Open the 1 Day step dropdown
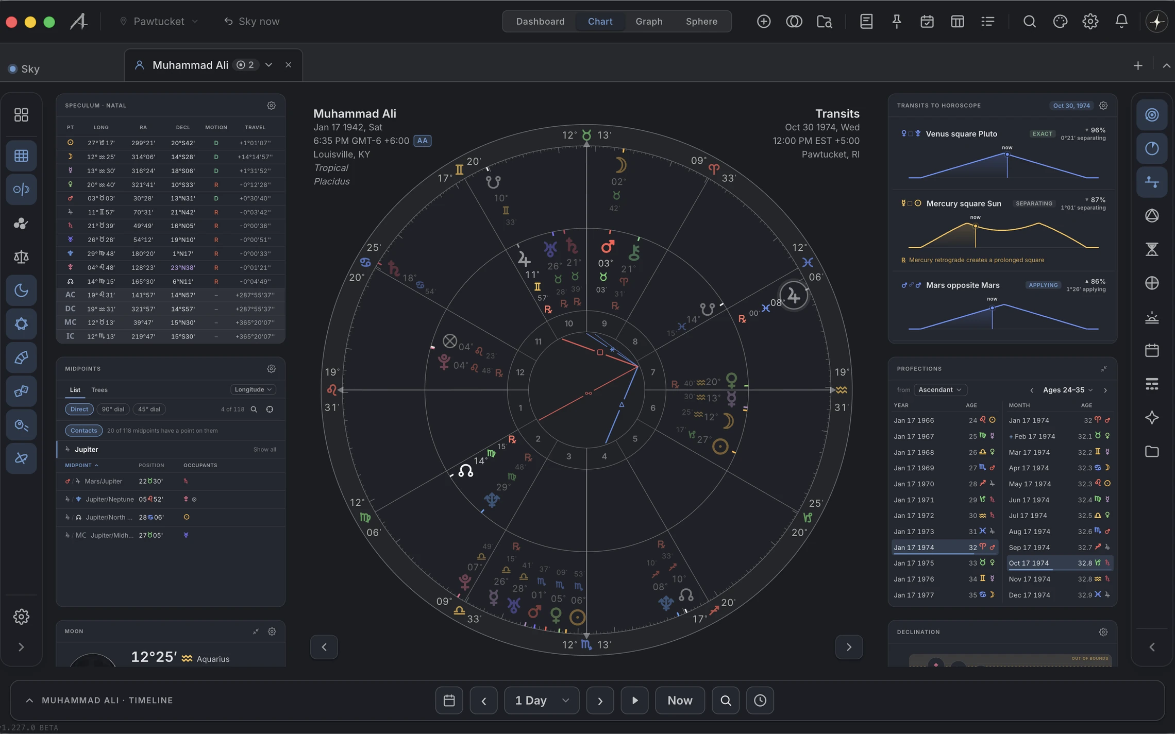The height and width of the screenshot is (734, 1175). pos(542,701)
